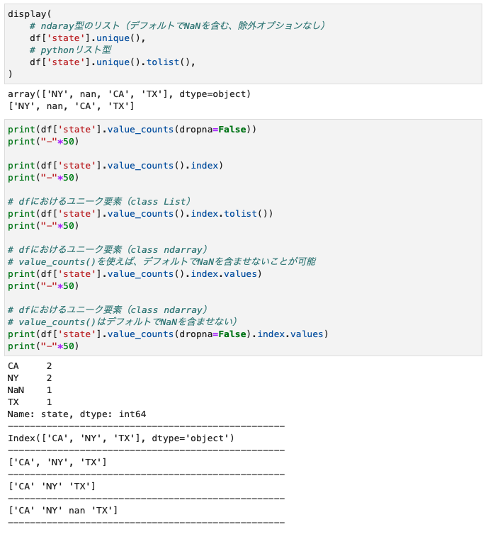Click the ['CA' 'NY' nan 'TX'] output line
488x534 pixels.
[x=62, y=511]
